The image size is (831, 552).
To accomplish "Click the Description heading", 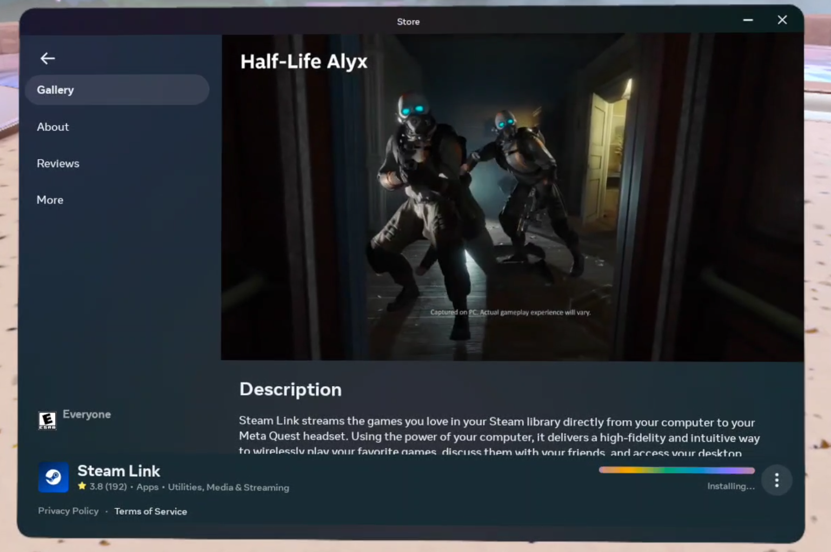I will [x=290, y=389].
